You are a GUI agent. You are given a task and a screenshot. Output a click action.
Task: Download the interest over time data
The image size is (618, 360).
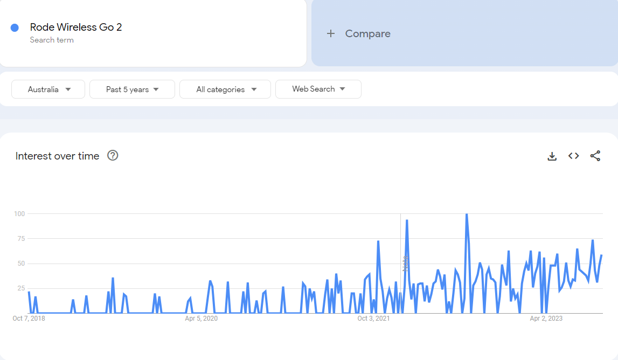[552, 156]
